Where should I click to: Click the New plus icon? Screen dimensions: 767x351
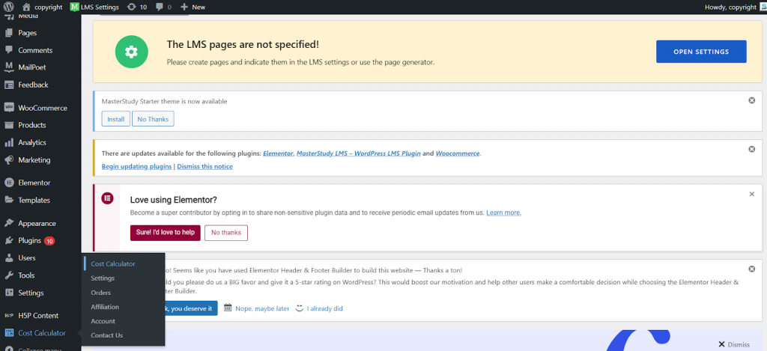pos(184,7)
